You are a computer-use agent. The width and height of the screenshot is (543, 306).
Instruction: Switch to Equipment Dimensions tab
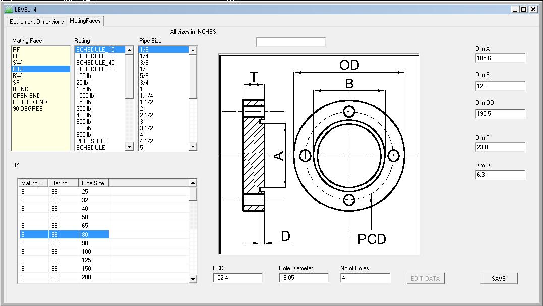tap(36, 22)
